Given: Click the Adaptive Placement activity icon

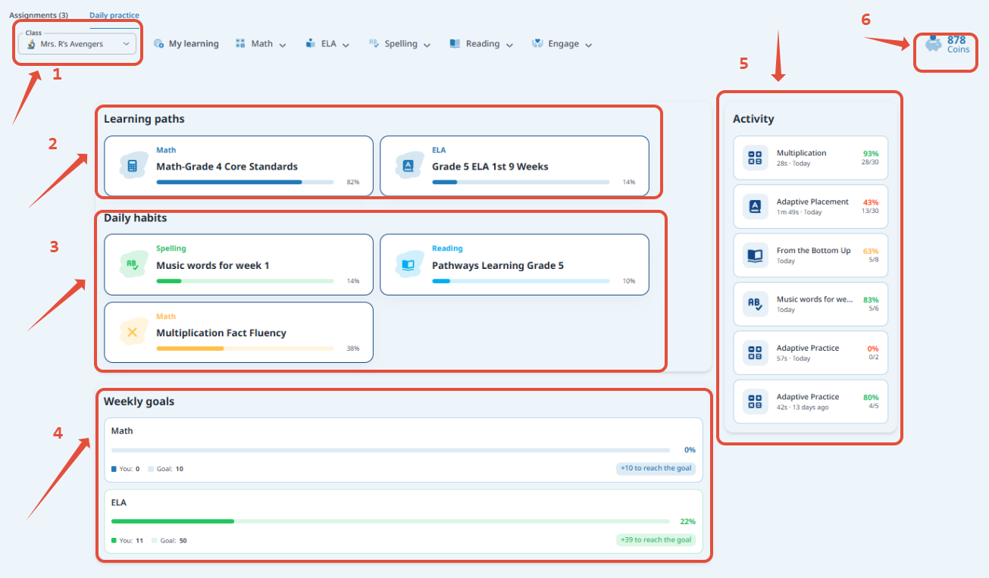Looking at the screenshot, I should tap(755, 206).
